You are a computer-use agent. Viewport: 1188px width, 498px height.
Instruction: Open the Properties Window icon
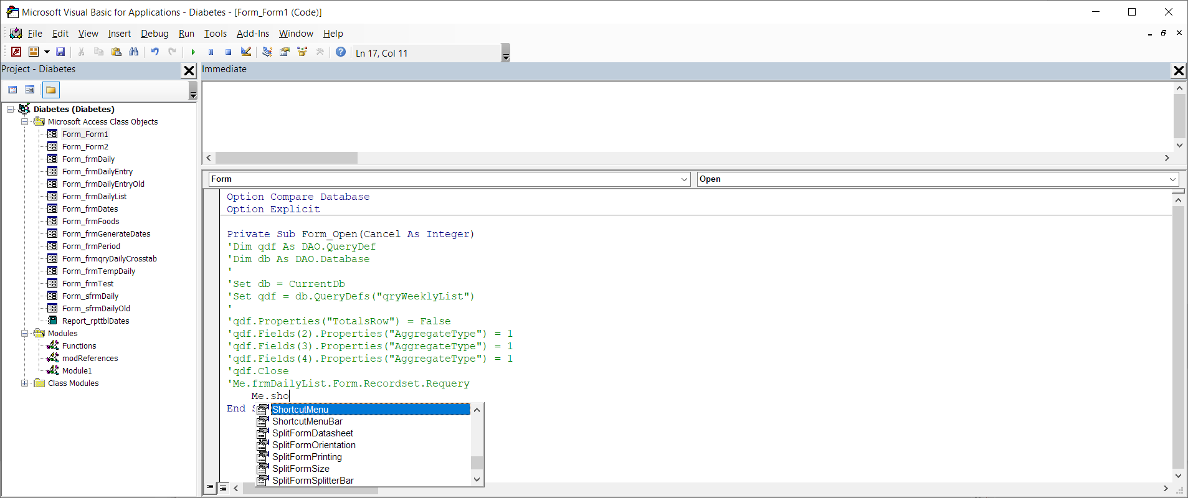point(285,52)
